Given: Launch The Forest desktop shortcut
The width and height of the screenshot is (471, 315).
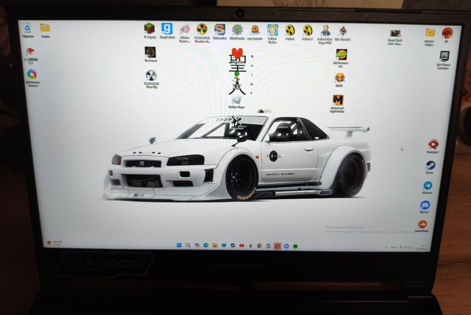Looking at the screenshot, I should 150,54.
